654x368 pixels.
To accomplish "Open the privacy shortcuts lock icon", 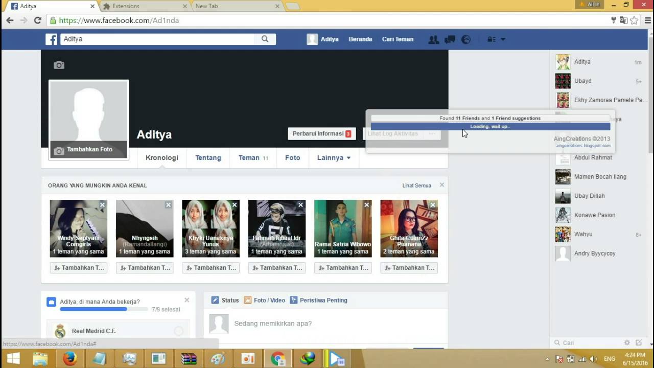I will click(491, 39).
